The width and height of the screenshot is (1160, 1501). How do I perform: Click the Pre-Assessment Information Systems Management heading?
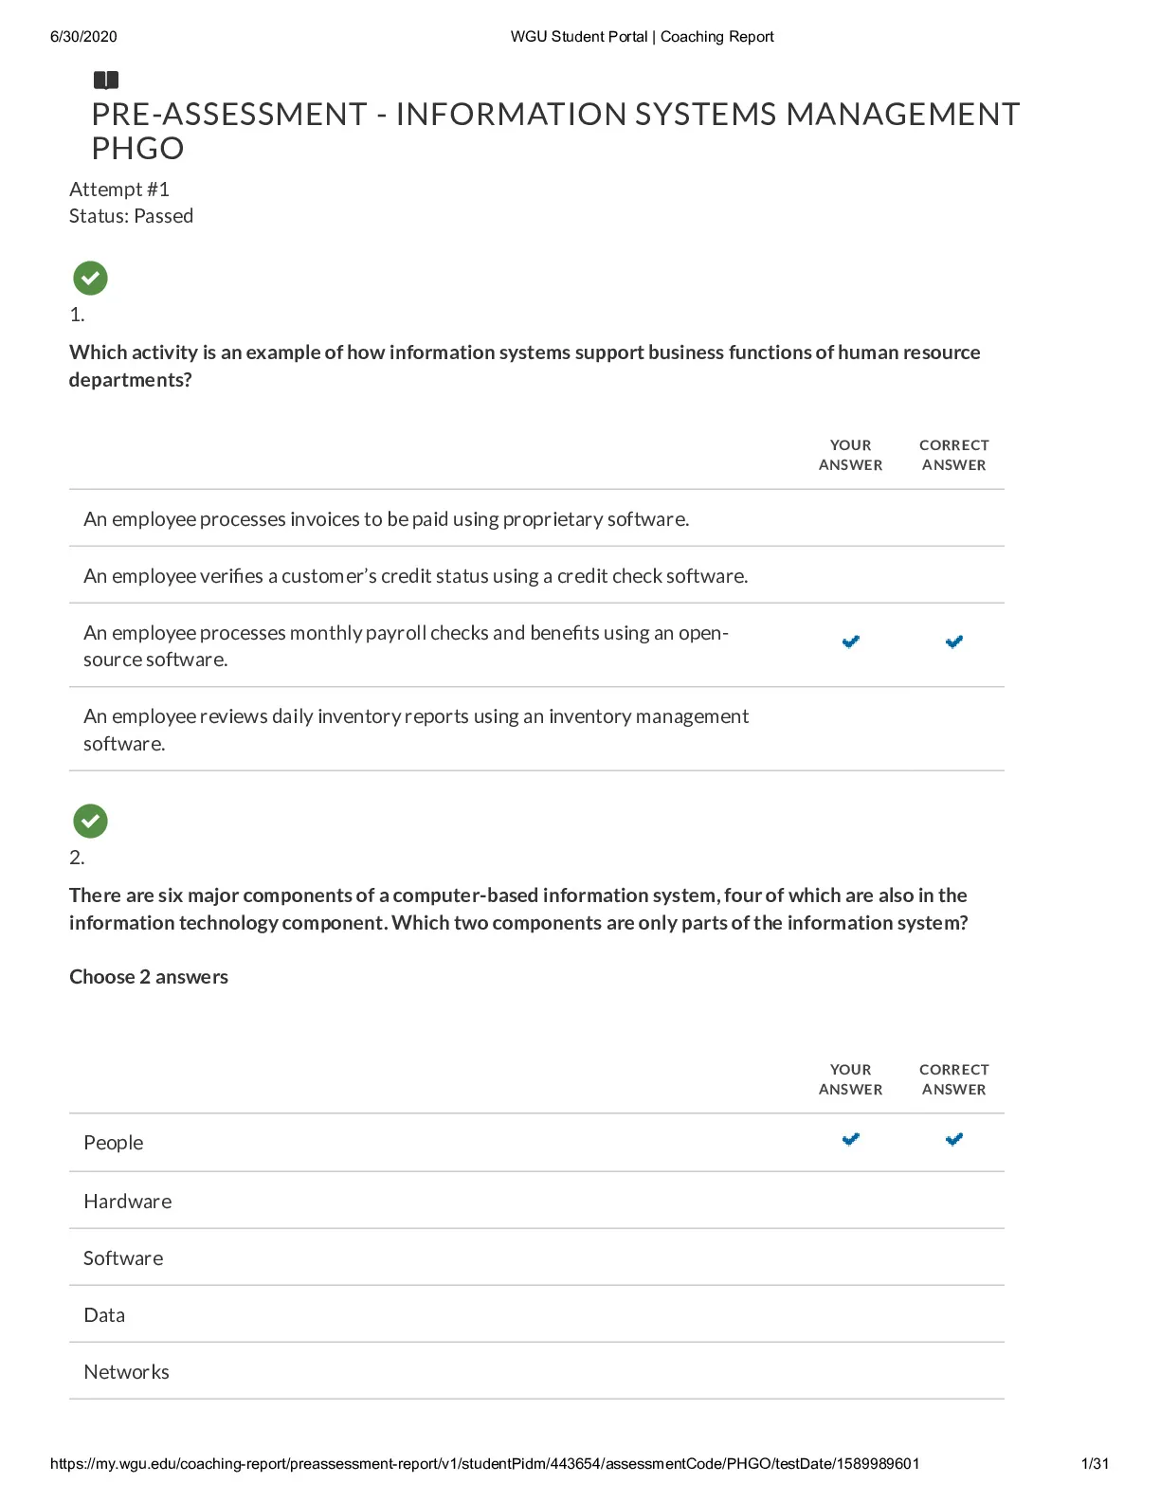[555, 131]
